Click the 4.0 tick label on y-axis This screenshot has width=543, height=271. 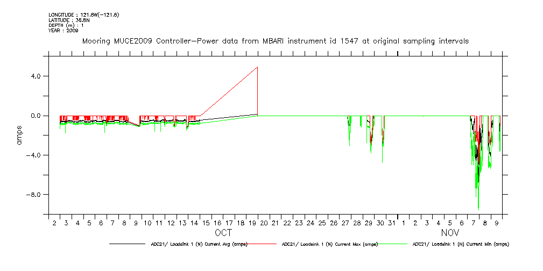click(x=37, y=76)
